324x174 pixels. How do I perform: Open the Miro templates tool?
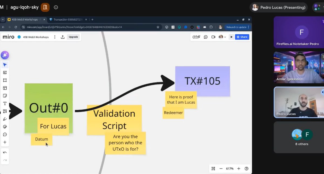point(5,72)
